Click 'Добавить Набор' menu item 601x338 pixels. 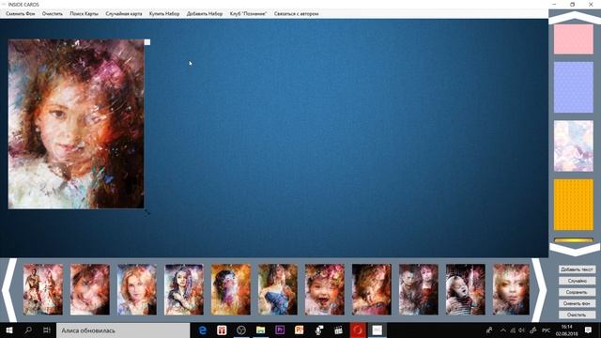[205, 13]
